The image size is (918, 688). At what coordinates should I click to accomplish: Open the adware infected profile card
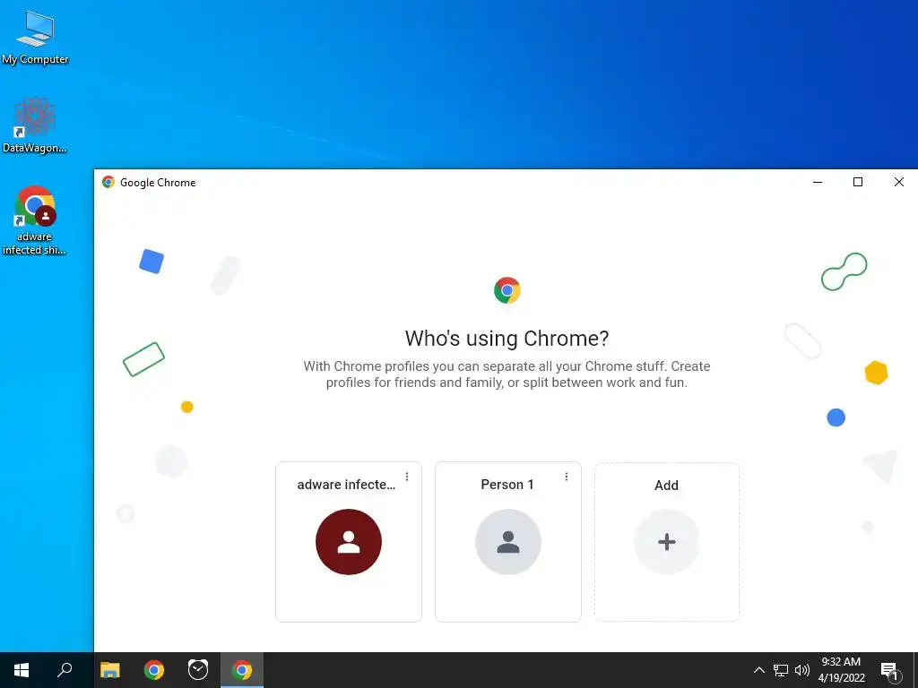tap(349, 542)
